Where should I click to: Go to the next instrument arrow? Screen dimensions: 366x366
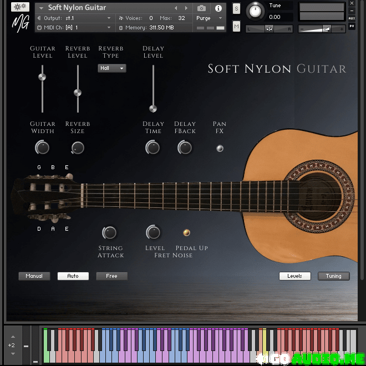(x=186, y=8)
